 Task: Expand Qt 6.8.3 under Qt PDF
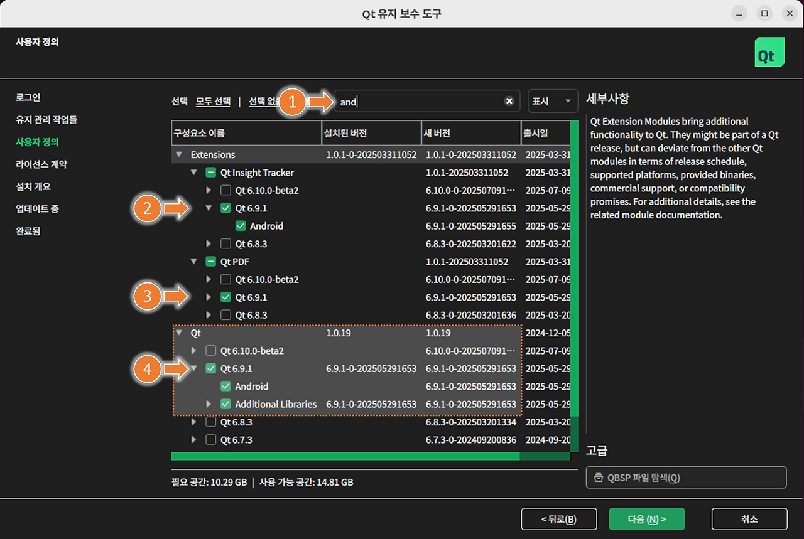209,315
